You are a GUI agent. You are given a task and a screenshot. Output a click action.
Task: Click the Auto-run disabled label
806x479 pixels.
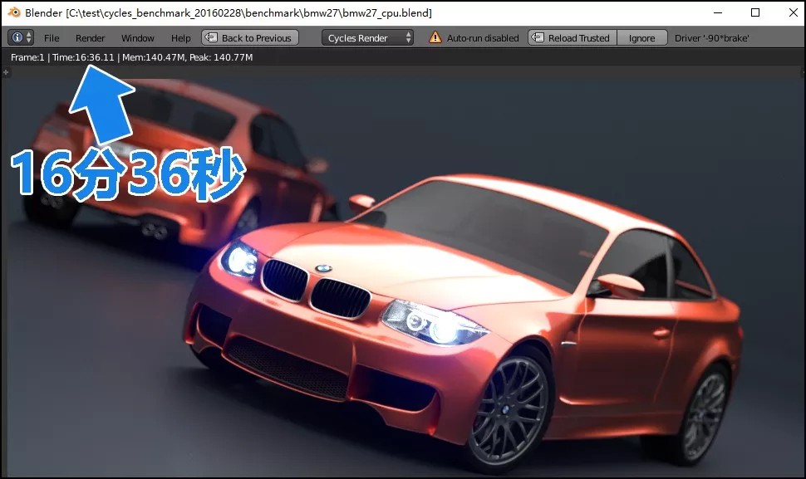click(483, 38)
